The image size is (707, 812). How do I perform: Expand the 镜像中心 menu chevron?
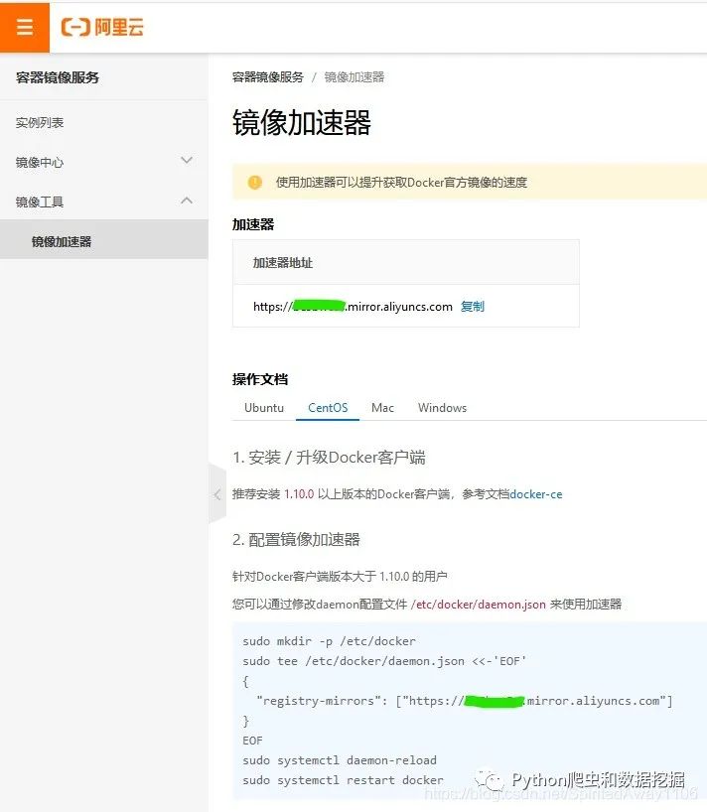tap(187, 160)
